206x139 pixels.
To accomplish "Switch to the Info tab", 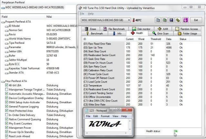I will point(117,33).
